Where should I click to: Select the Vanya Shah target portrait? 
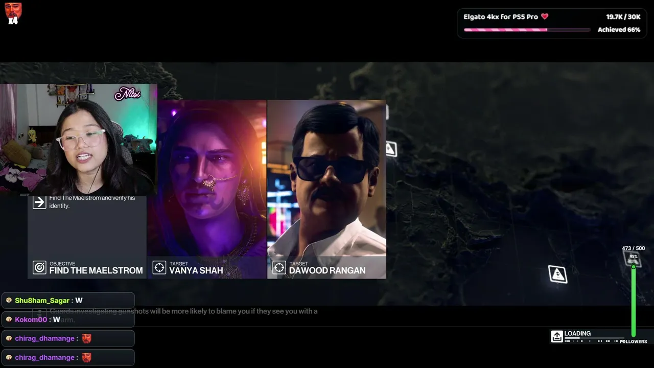[x=207, y=189]
